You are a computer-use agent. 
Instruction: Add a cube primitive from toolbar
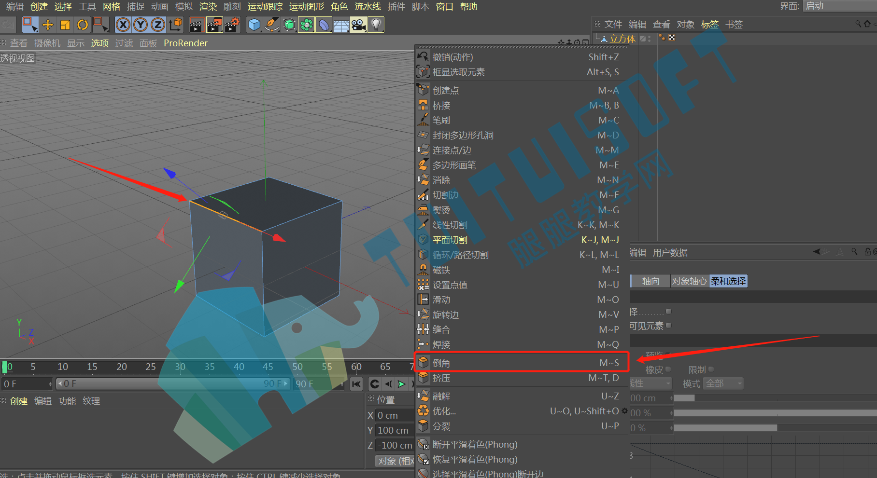[x=254, y=25]
